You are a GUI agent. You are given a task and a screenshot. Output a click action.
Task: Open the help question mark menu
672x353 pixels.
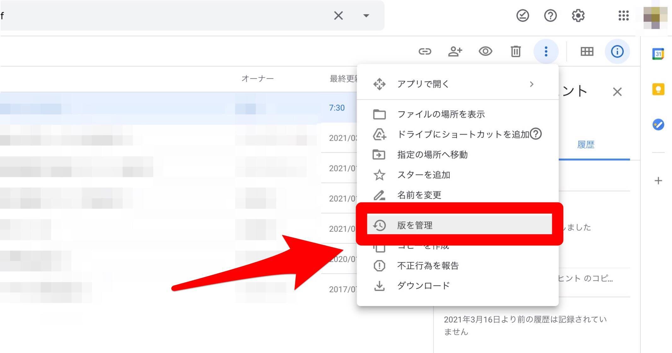pyautogui.click(x=550, y=15)
